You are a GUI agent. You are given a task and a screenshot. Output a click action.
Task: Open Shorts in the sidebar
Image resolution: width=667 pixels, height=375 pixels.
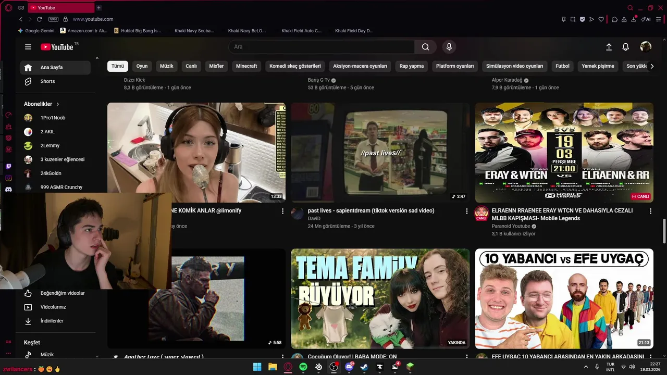pos(55,81)
